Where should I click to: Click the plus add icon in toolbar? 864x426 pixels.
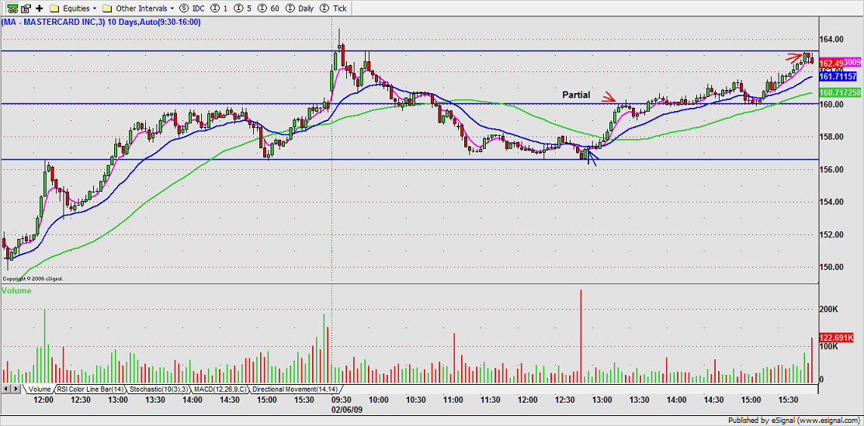[x=39, y=9]
